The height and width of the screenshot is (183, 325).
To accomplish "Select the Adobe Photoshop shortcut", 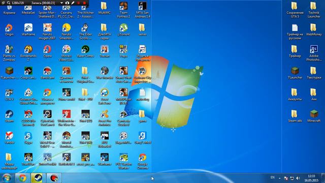I will pyautogui.click(x=314, y=53).
